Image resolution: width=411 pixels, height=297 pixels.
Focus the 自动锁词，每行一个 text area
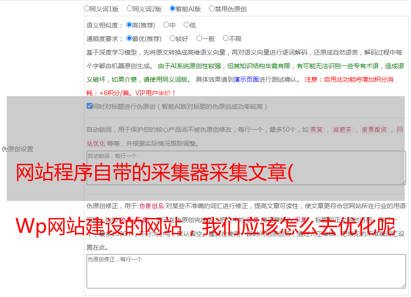246,168
